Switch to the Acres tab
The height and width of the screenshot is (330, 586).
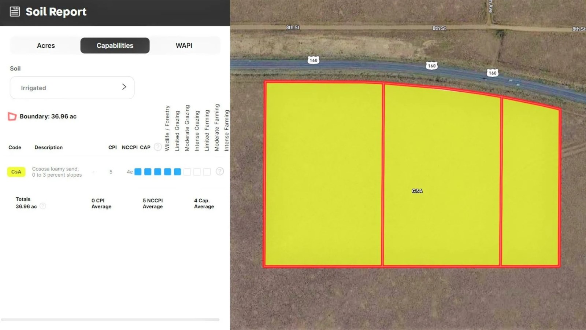click(x=46, y=45)
